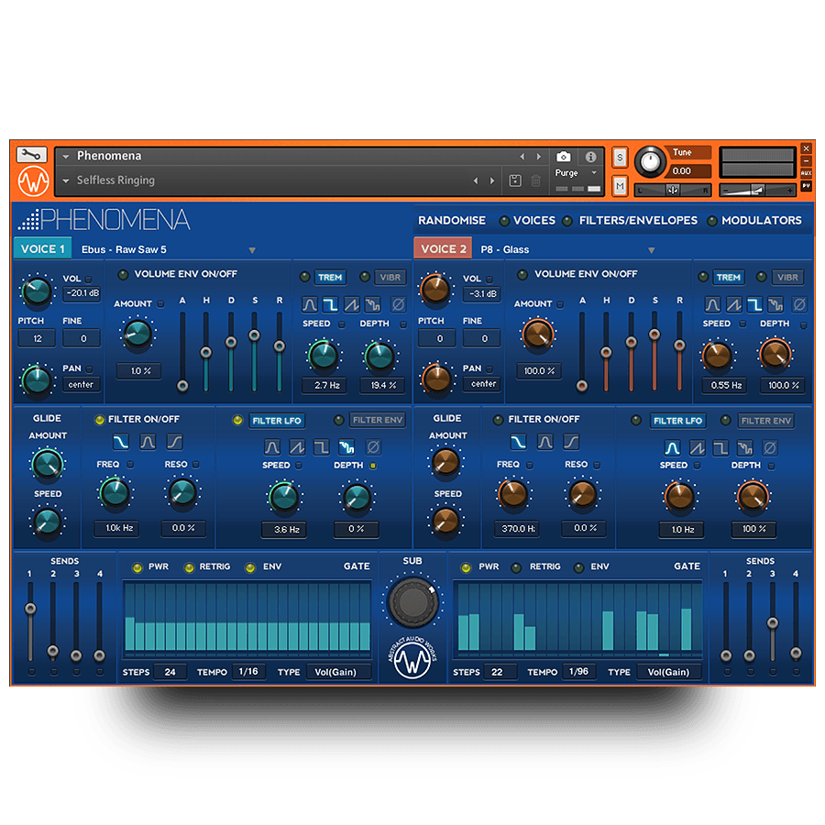Viewport: 825px width, 825px height.
Task: Toggle Voice 1 Volume Env on/off
Action: (123, 275)
